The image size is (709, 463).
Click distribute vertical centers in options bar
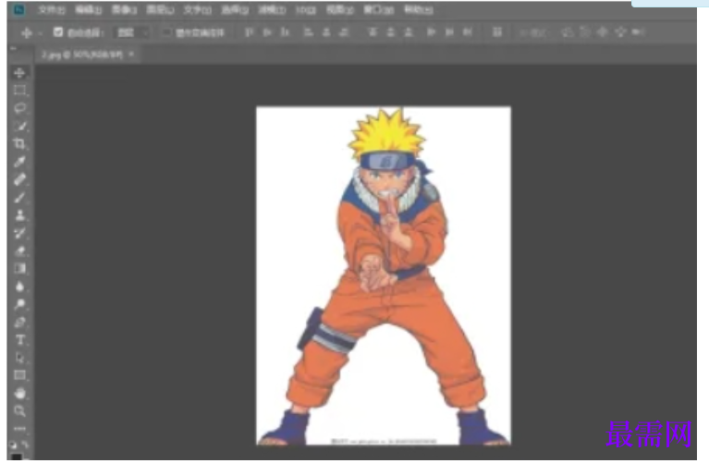[391, 32]
